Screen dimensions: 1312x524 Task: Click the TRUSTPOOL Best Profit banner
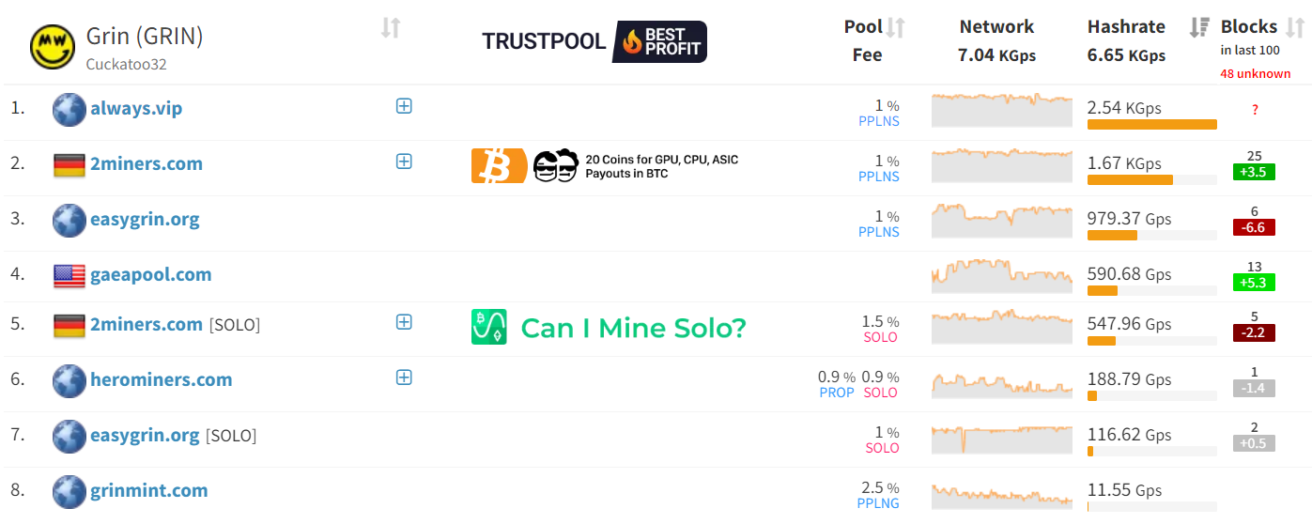594,41
